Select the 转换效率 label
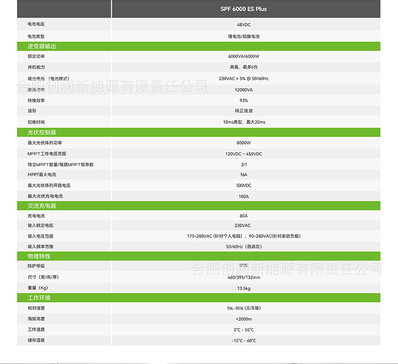Screen dimensions: 398x364 (36, 101)
